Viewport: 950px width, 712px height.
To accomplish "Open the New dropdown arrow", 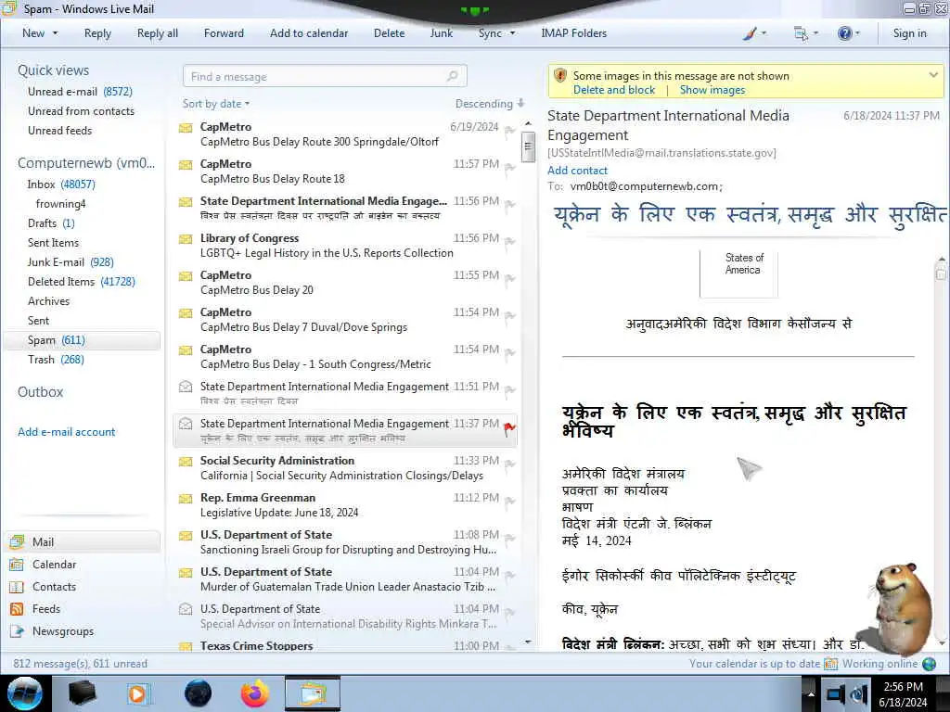I will click(x=55, y=33).
